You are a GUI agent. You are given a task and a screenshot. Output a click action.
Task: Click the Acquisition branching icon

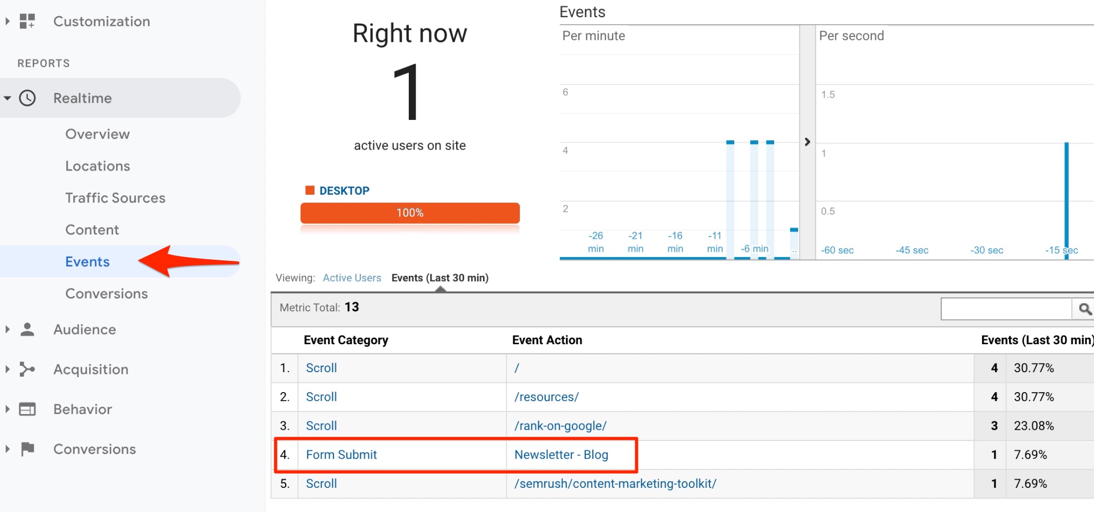[27, 369]
